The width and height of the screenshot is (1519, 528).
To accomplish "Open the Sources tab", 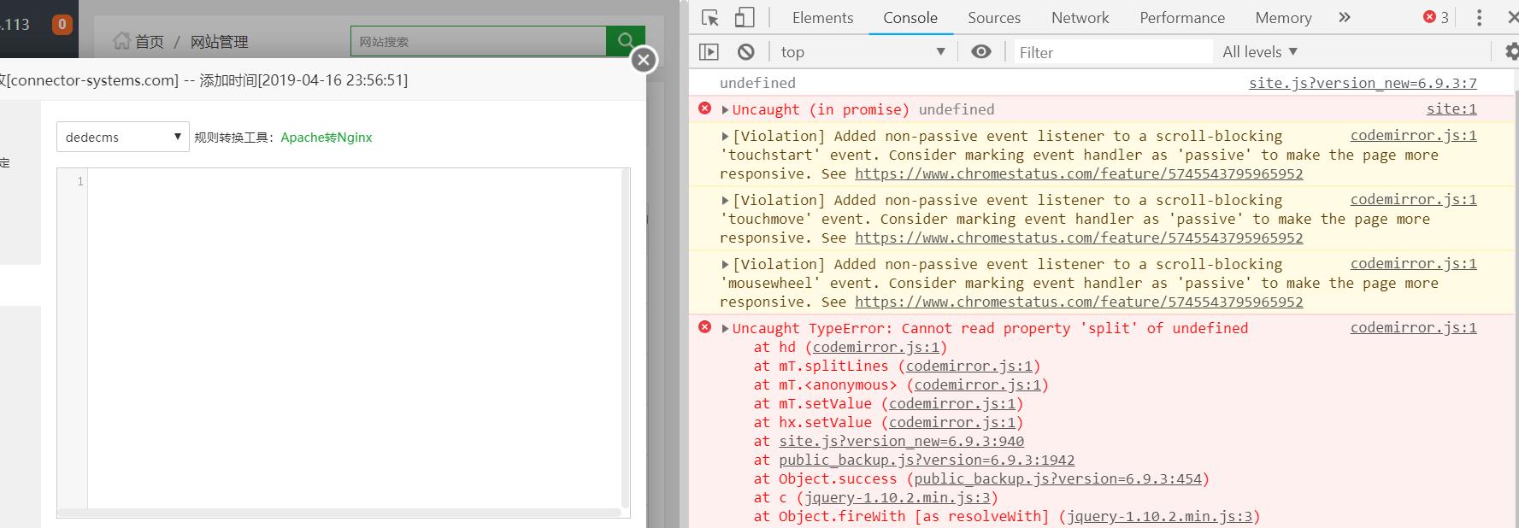I will 994,17.
